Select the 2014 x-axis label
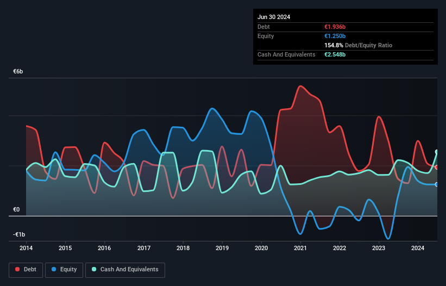The height and width of the screenshot is (286, 446). click(x=26, y=248)
